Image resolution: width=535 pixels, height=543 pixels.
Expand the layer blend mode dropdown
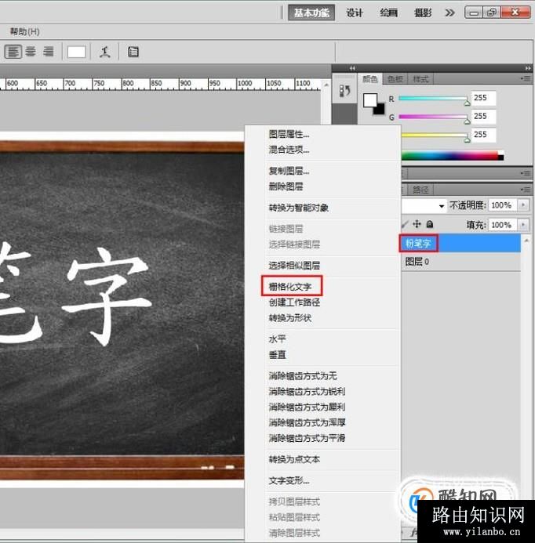(442, 205)
